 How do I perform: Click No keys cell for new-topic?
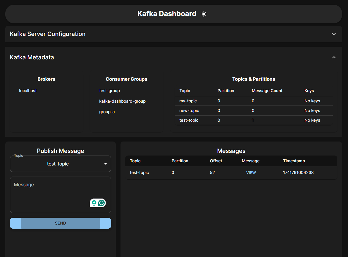point(312,111)
